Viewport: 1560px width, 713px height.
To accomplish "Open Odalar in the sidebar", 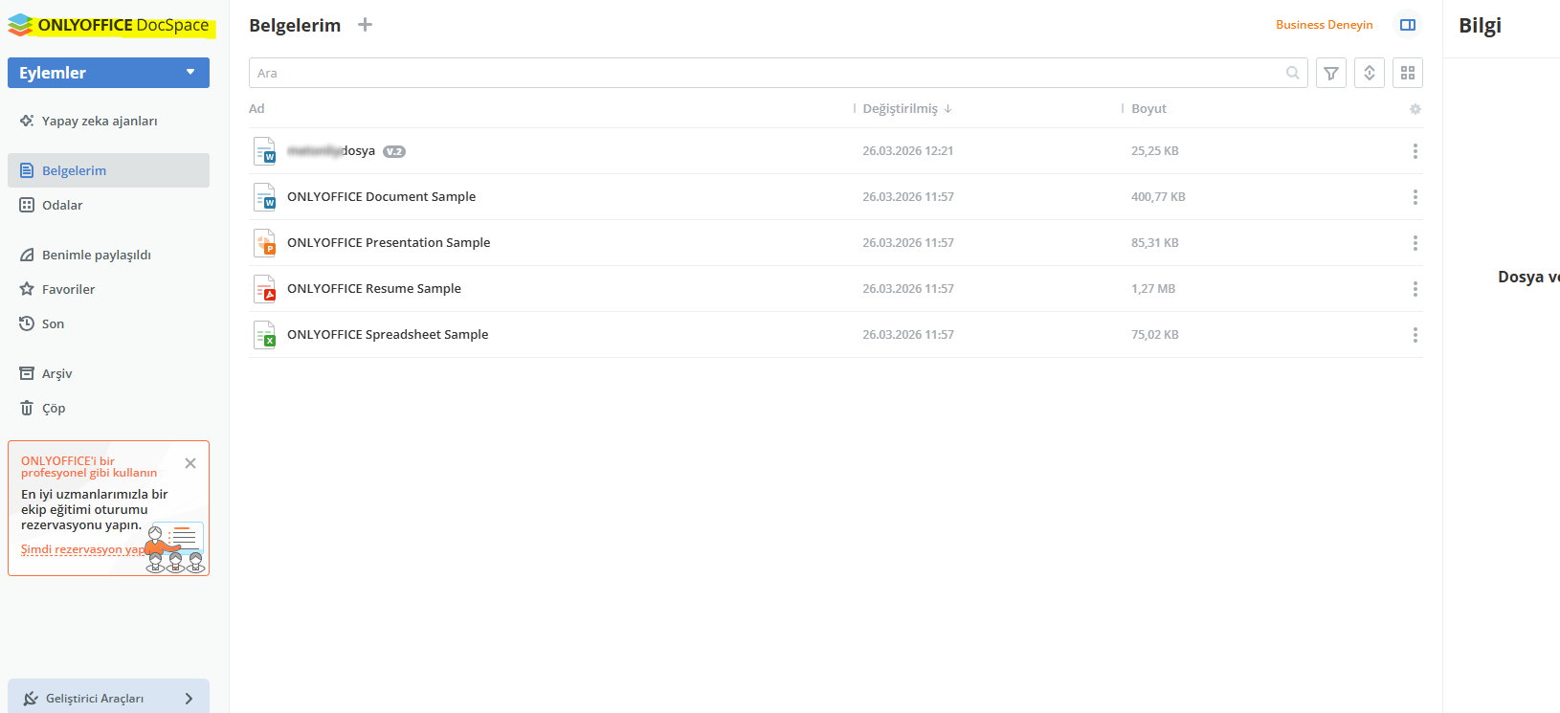I will (62, 205).
